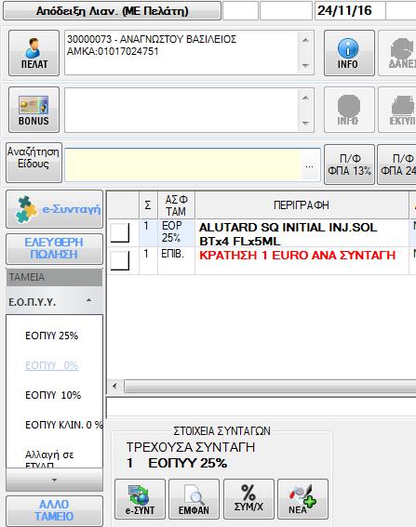Open customer INFO with blue icon

[x=349, y=53]
